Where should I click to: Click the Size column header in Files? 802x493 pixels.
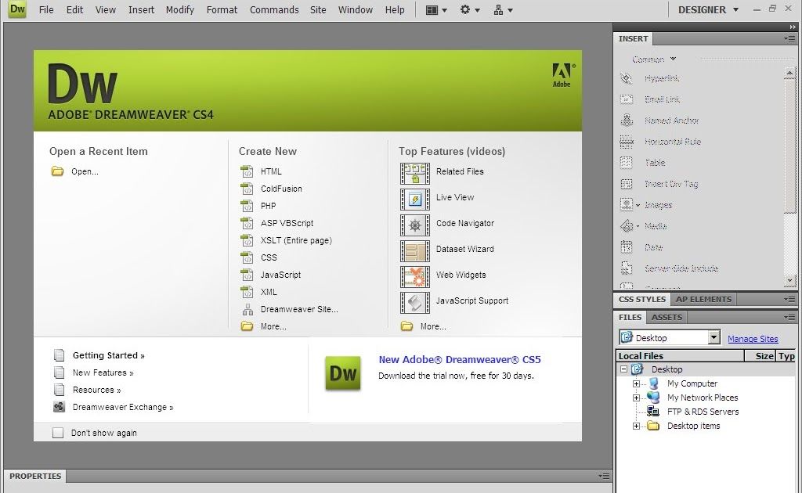pyautogui.click(x=760, y=355)
